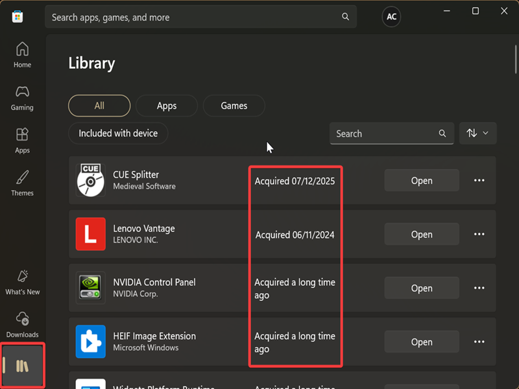Click the Microsoft Store logo icon

[x=18, y=17]
